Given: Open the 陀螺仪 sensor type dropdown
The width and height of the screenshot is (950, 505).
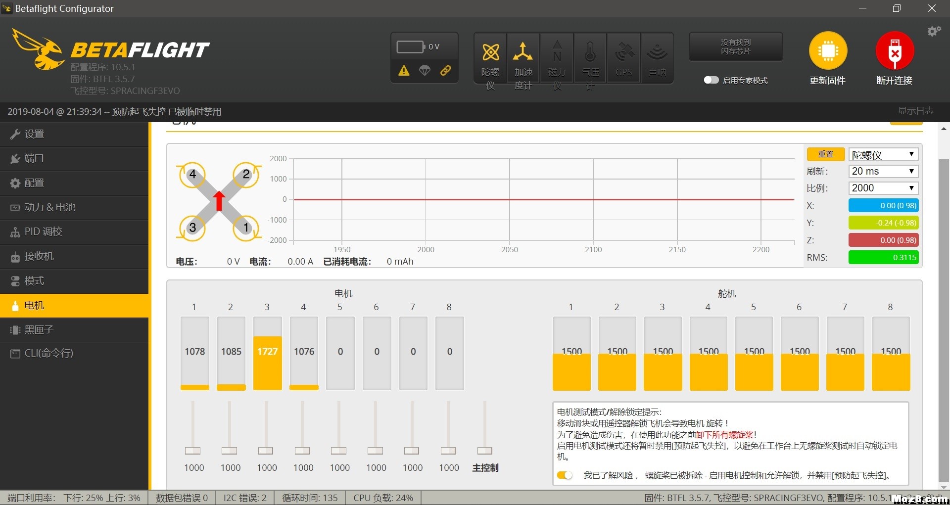Looking at the screenshot, I should [x=883, y=155].
